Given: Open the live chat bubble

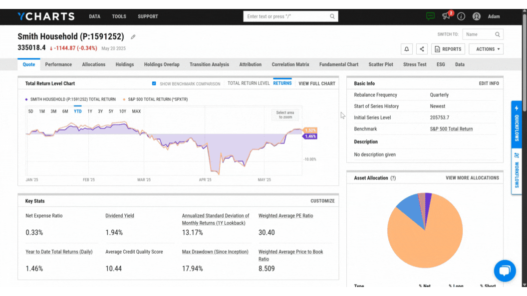Looking at the screenshot, I should point(505,271).
